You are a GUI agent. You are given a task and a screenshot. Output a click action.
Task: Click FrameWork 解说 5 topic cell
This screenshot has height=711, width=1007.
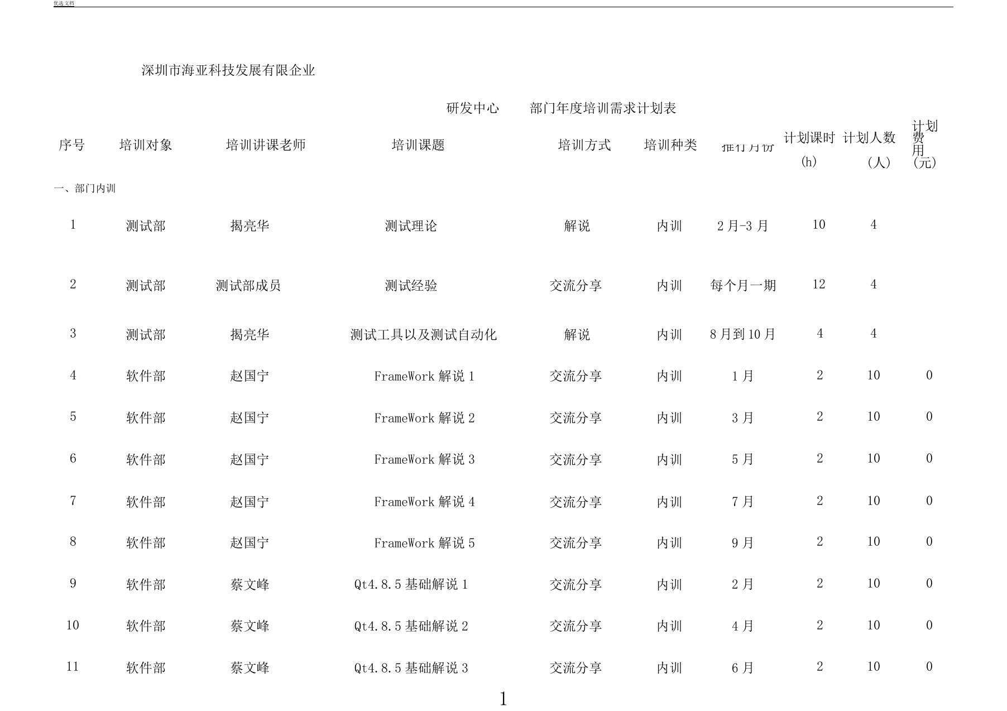(424, 543)
